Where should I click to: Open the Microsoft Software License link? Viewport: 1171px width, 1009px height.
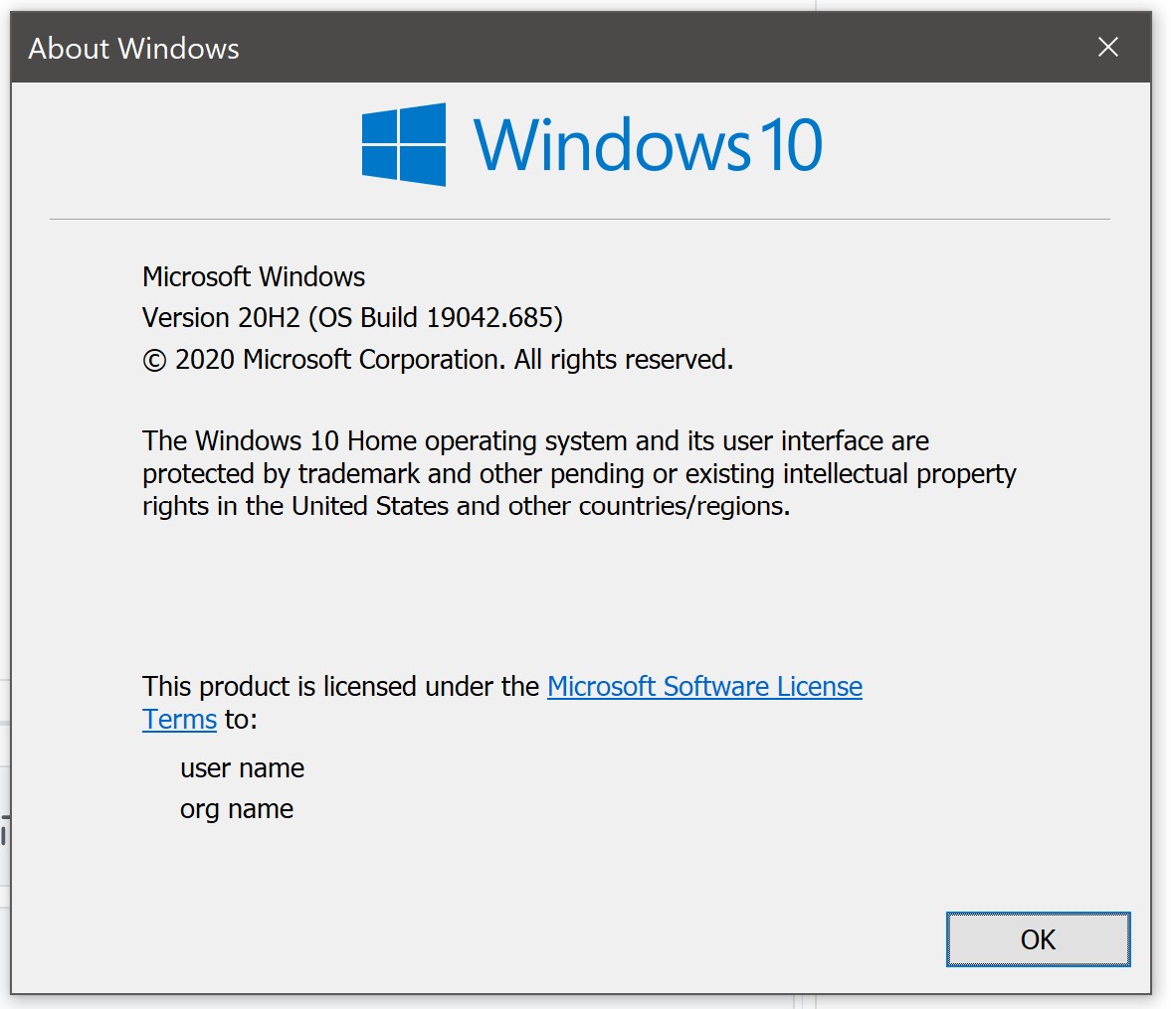point(704,687)
